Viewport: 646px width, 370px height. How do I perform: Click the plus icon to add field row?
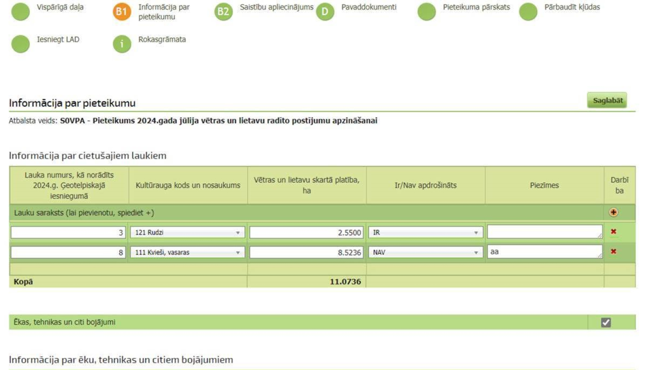pos(613,213)
